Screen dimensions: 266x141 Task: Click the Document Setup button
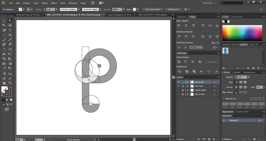click(153, 9)
